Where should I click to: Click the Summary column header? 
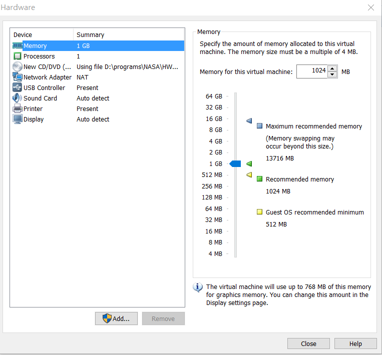[129, 35]
